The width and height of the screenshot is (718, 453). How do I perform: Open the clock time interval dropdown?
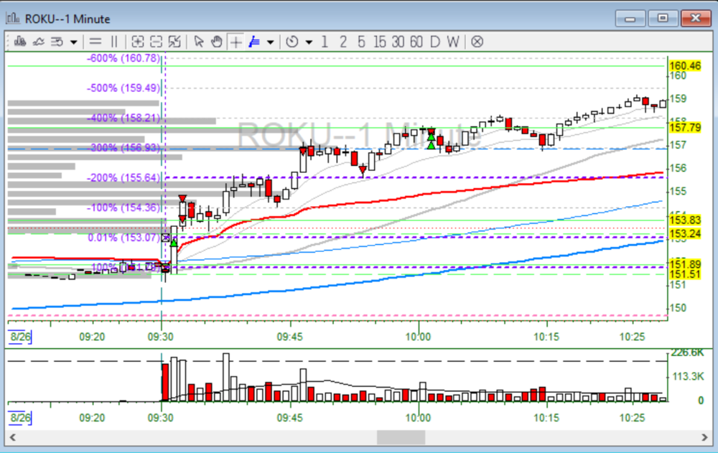click(x=309, y=42)
